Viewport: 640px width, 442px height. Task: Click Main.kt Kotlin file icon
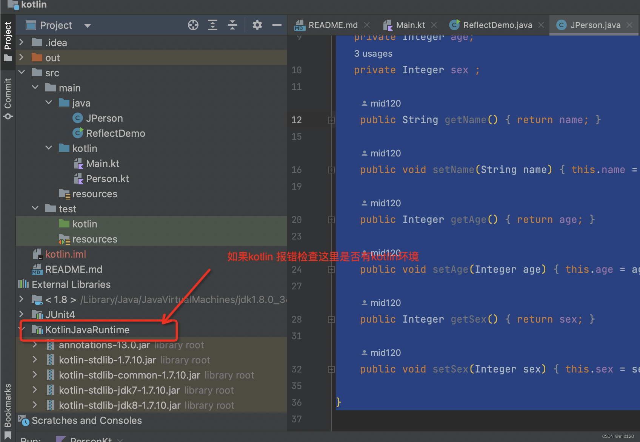click(78, 164)
